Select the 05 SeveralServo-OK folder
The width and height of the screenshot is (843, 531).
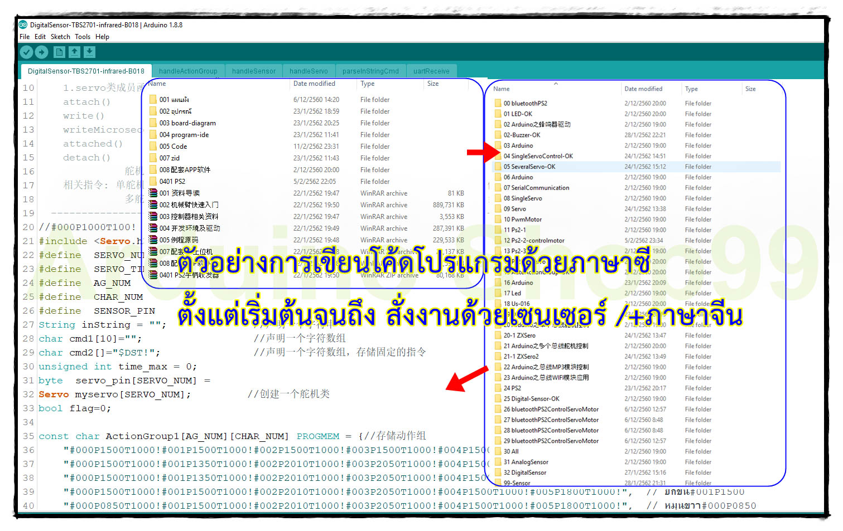pyautogui.click(x=529, y=167)
